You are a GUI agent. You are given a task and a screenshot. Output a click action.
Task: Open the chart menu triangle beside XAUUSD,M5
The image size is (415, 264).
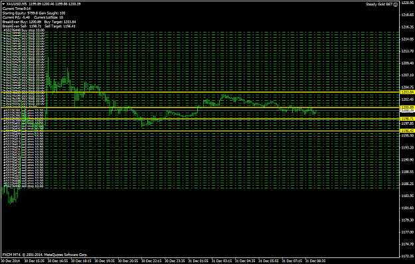coord(4,4)
